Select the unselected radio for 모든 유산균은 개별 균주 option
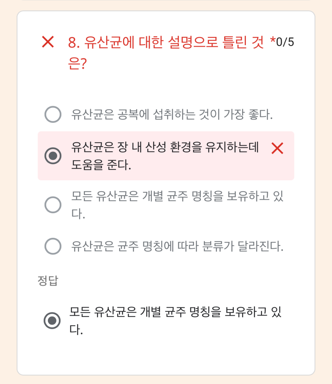332x384 pixels. [x=53, y=205]
